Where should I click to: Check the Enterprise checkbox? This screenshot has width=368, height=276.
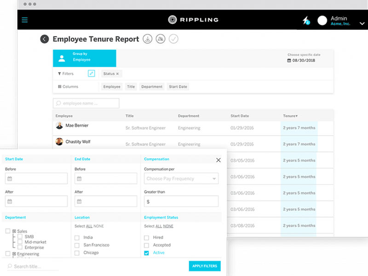tap(20, 247)
